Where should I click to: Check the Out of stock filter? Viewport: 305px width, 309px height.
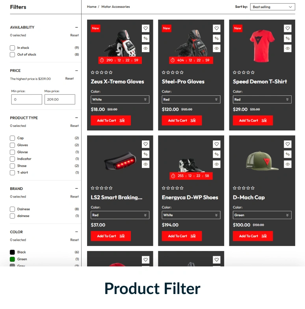pyautogui.click(x=13, y=54)
